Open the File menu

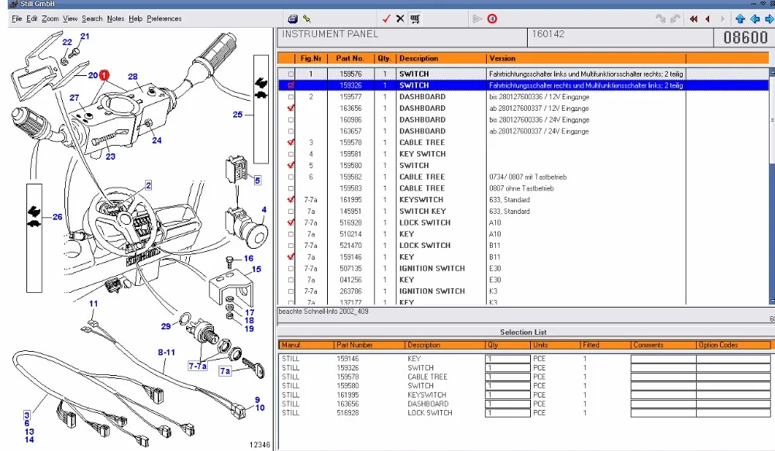pyautogui.click(x=17, y=19)
